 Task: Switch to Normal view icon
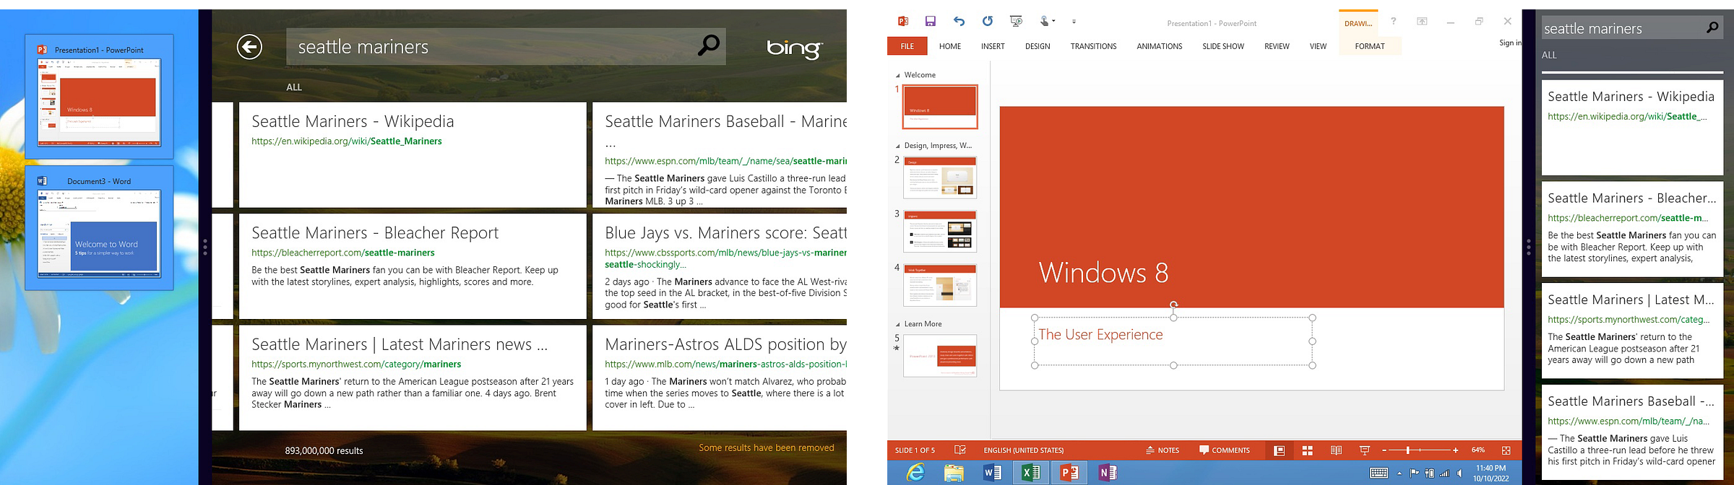point(1279,450)
